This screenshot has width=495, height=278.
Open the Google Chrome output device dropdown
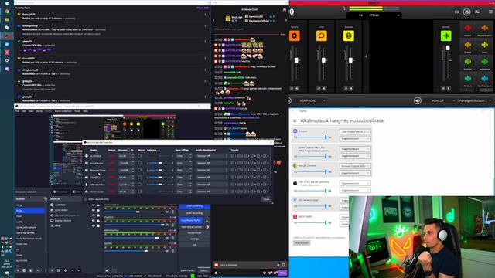355,166
